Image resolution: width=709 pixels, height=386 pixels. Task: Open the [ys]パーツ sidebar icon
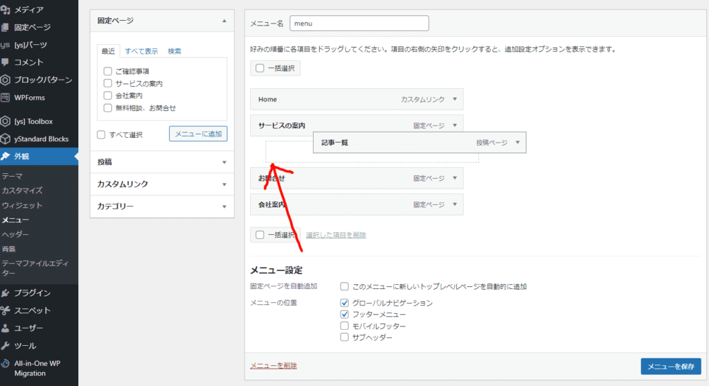click(5, 45)
